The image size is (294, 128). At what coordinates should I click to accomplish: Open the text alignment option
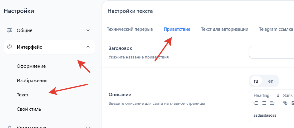tap(272, 103)
